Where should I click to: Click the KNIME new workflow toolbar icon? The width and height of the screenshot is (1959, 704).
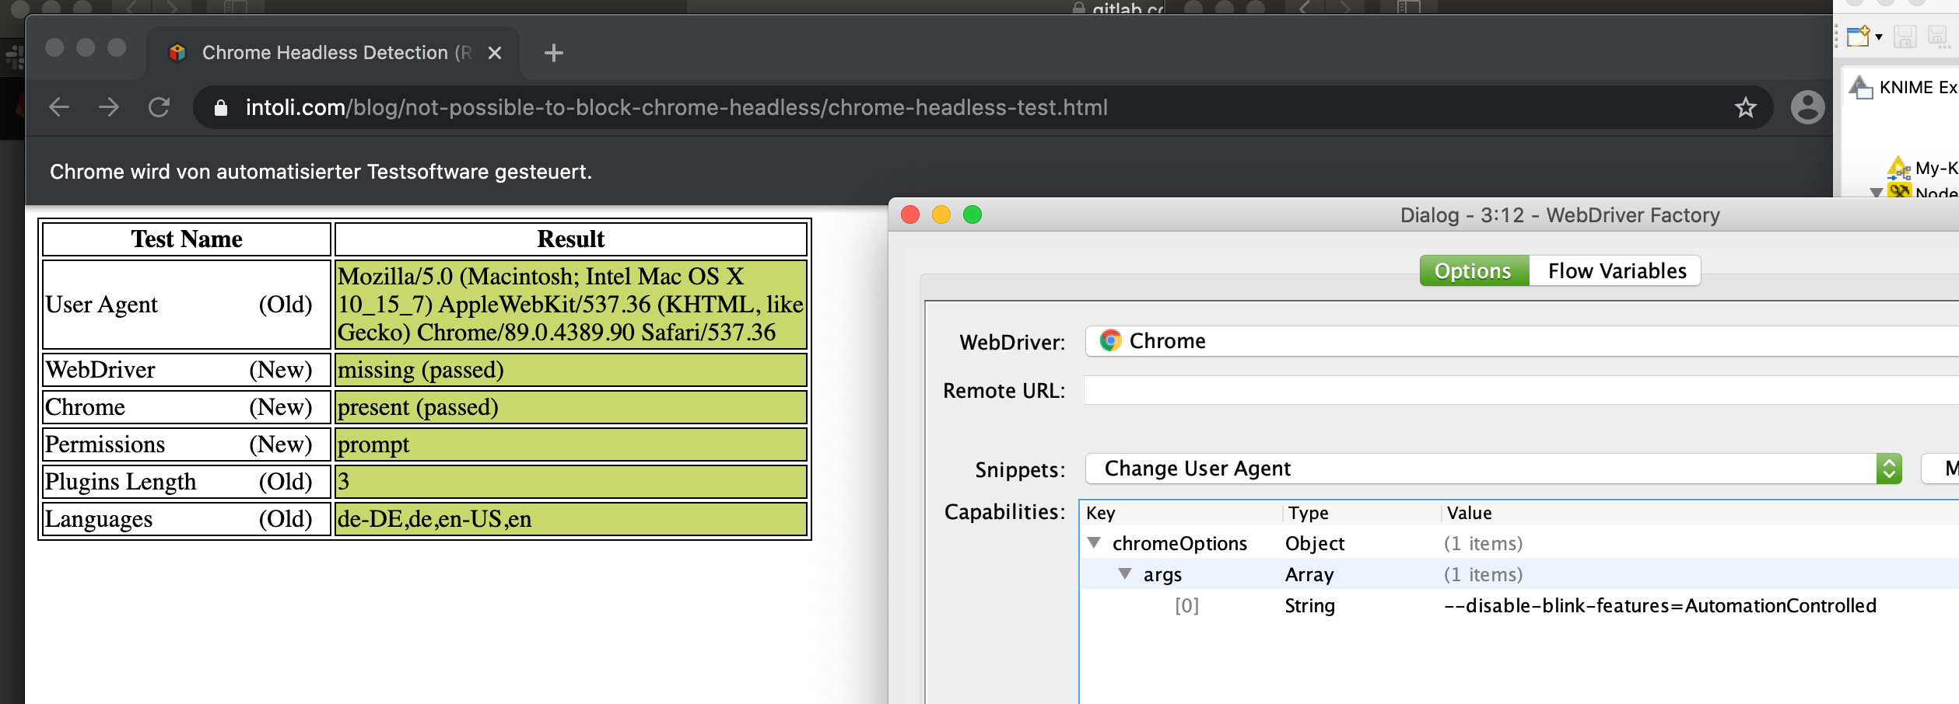[1858, 37]
